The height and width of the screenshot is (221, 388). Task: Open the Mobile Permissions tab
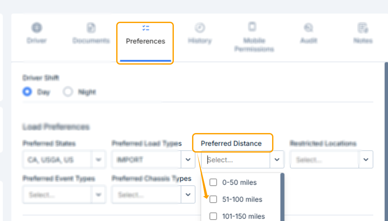[254, 44]
